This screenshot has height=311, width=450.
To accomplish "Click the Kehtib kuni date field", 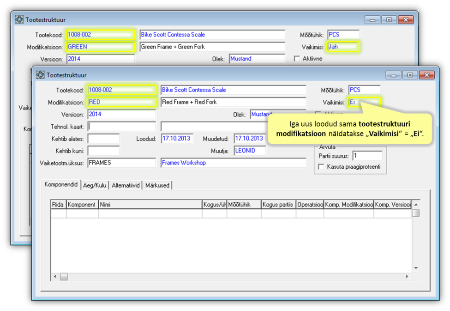I will 103,151.
